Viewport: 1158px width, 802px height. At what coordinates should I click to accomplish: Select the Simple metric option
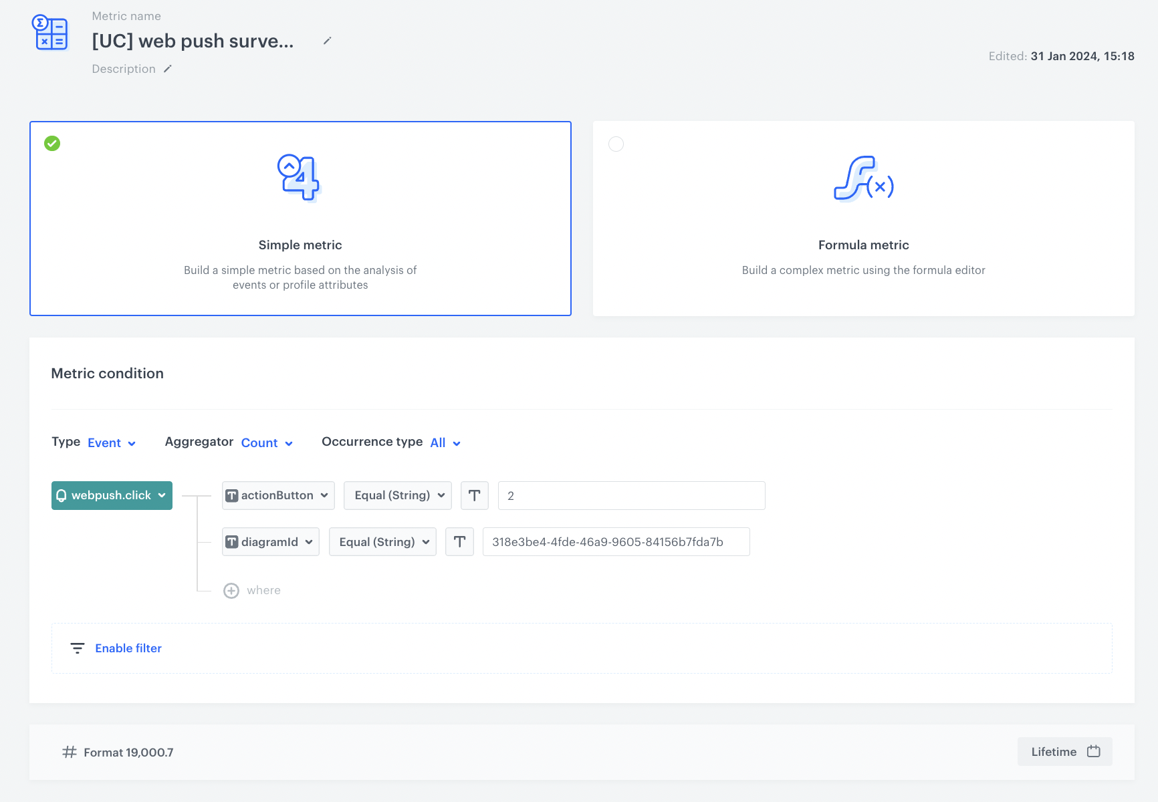pyautogui.click(x=300, y=219)
